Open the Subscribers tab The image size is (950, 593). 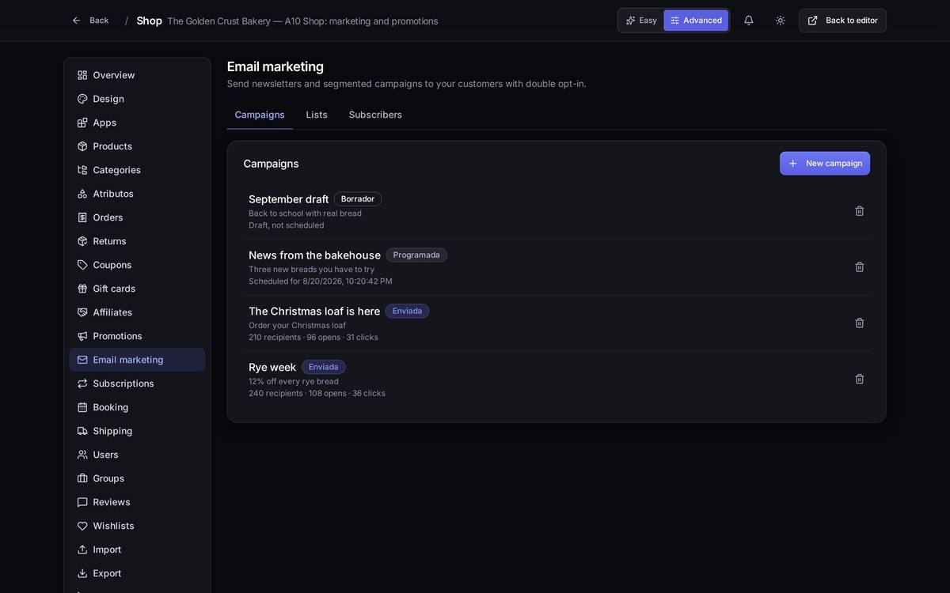coord(375,115)
